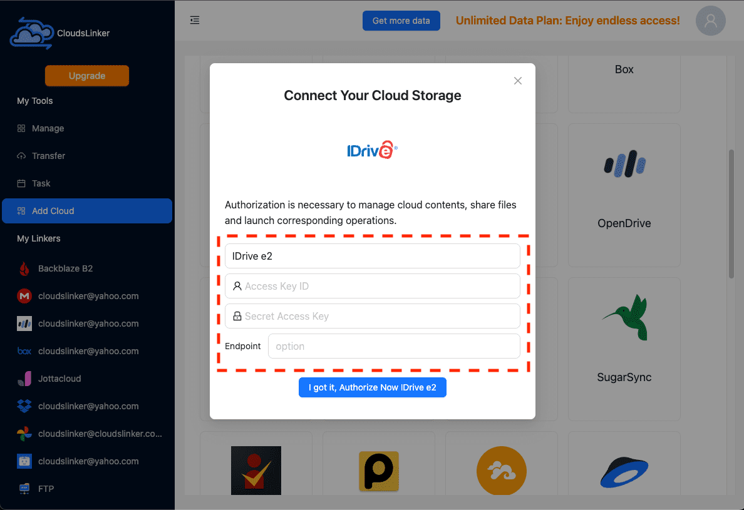The width and height of the screenshot is (744, 510).
Task: Toggle sidebar with the collapse menu icon
Action: click(x=195, y=20)
